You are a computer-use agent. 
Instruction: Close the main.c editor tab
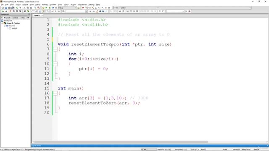tap(42, 16)
